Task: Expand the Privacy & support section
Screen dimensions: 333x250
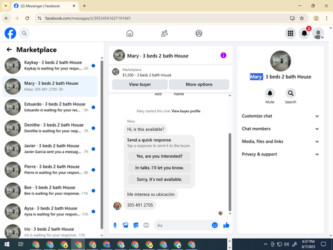Action: click(280, 154)
